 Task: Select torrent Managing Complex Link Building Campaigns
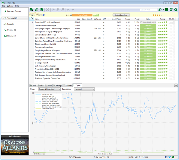pos(52,29)
